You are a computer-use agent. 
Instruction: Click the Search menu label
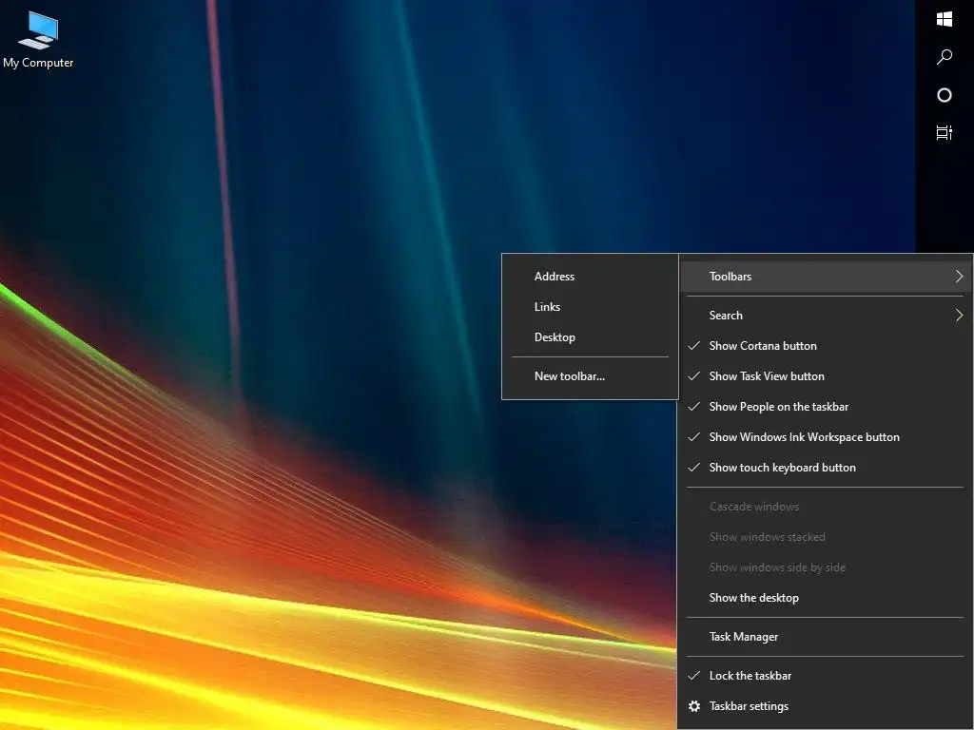pyautogui.click(x=726, y=316)
